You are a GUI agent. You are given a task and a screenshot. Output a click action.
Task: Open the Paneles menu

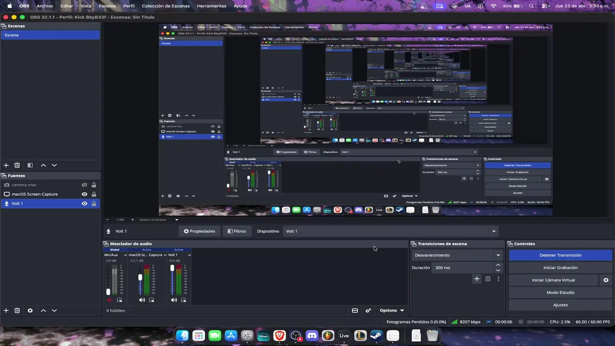tap(107, 6)
